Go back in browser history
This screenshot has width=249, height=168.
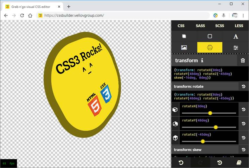(x=6, y=15)
